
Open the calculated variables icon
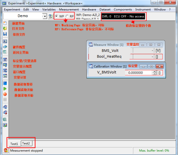pyautogui.click(x=5, y=76)
